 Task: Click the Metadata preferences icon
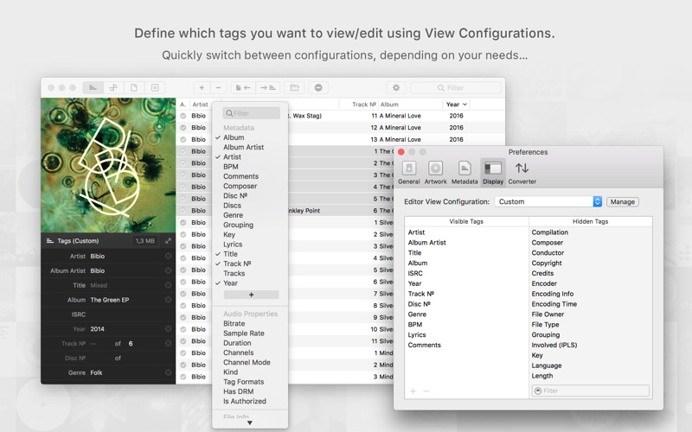pos(464,172)
